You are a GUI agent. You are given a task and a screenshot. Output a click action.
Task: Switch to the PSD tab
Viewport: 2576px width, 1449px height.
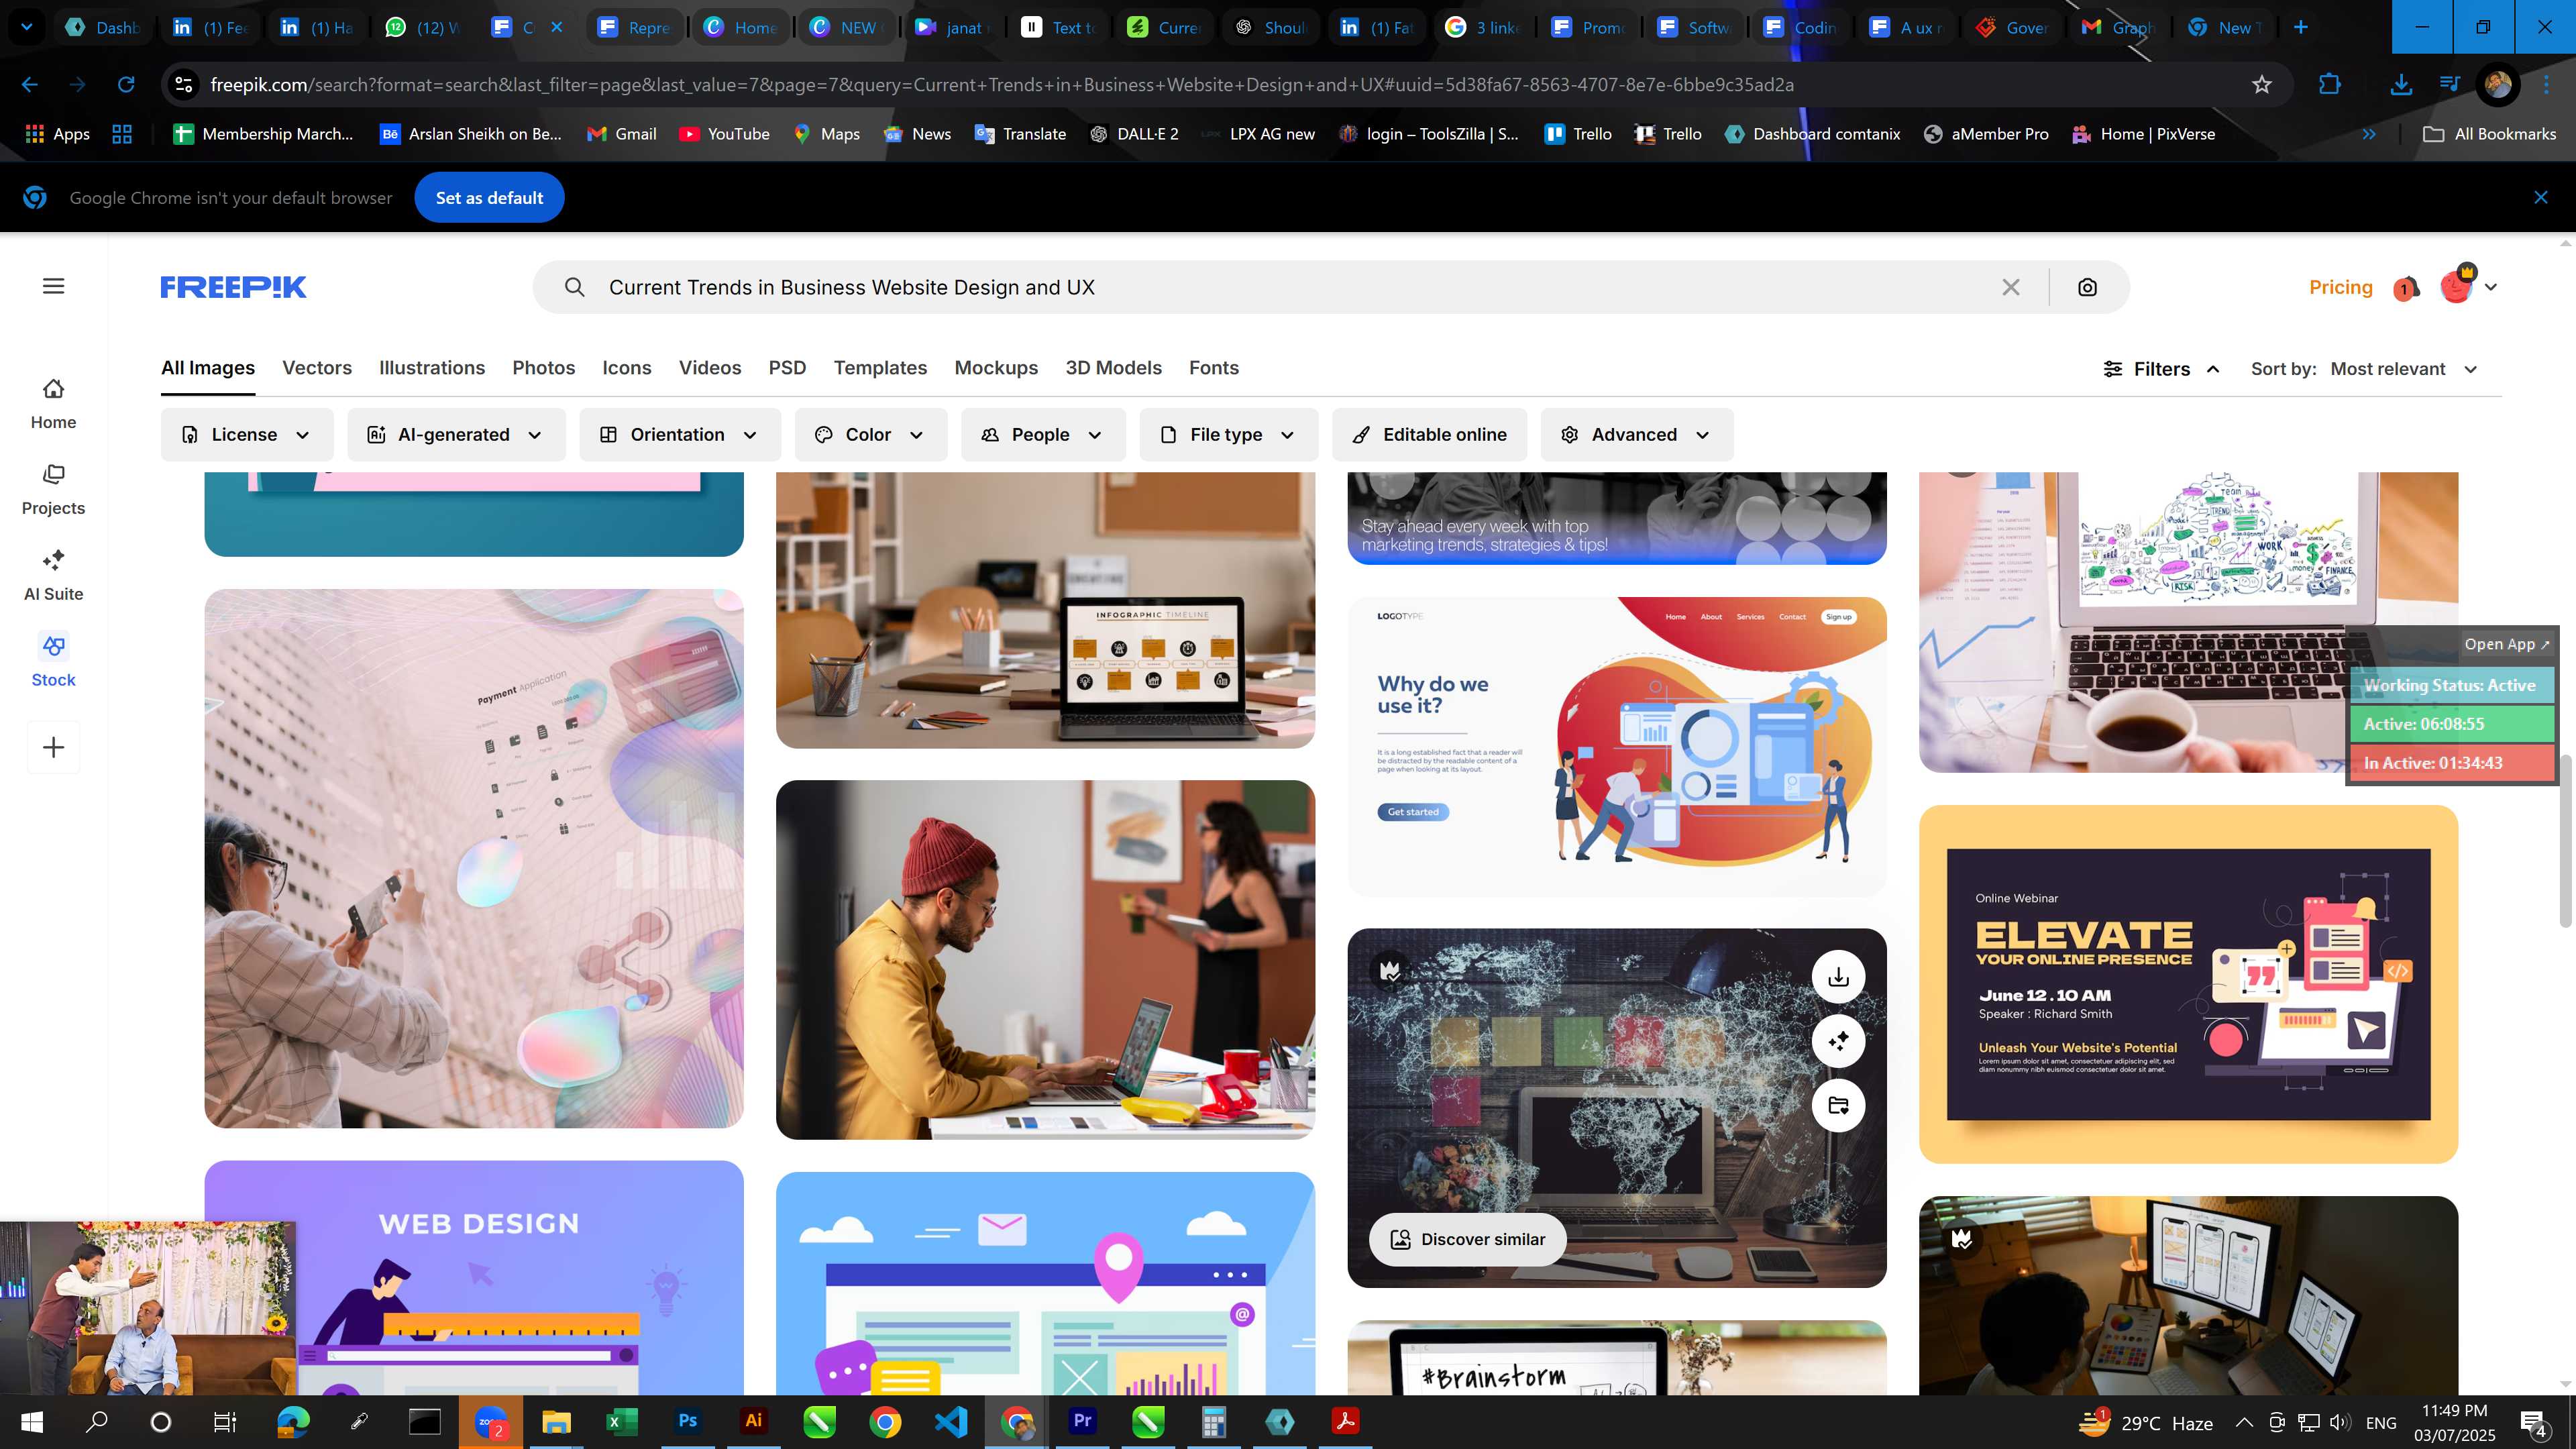point(787,368)
